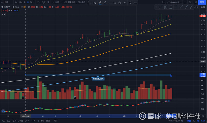The height and width of the screenshot is (123, 207).
Task: Click the 2021-03-31 date label on time axis
Action: [25, 116]
